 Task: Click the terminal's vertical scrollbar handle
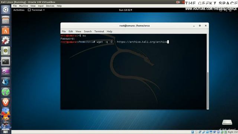click(x=208, y=90)
